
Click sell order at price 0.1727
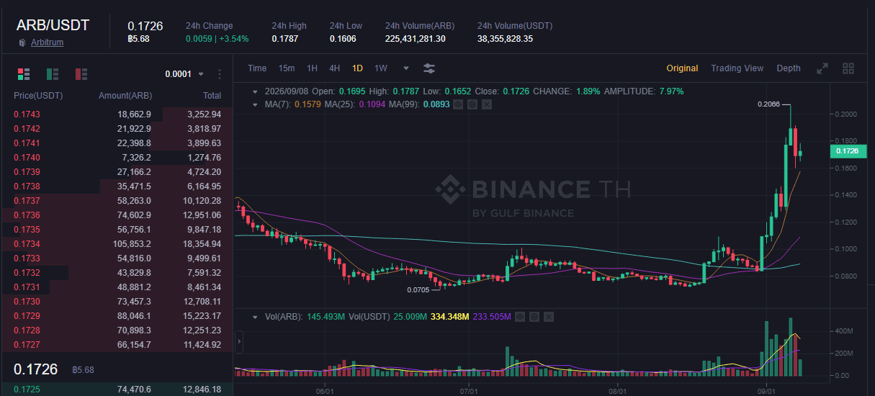click(117, 345)
